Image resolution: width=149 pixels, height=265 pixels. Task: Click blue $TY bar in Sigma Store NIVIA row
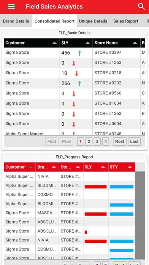(122, 241)
